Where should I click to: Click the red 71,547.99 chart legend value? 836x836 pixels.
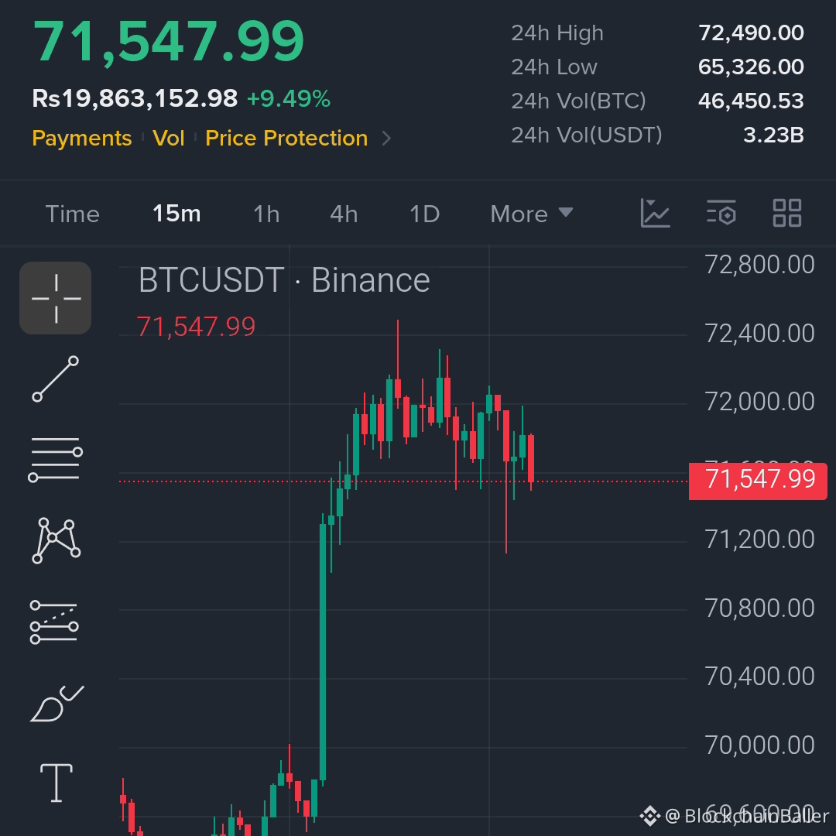(196, 327)
